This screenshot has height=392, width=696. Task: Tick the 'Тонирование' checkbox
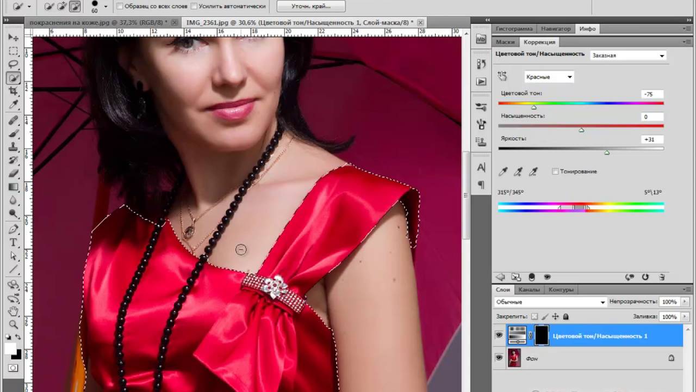pos(555,171)
